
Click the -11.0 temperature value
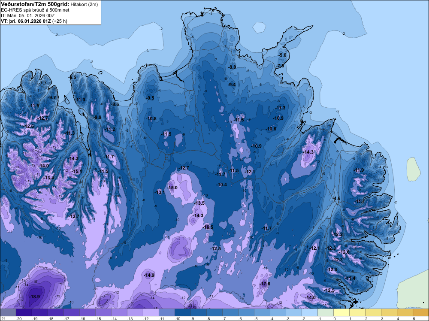point(80,100)
